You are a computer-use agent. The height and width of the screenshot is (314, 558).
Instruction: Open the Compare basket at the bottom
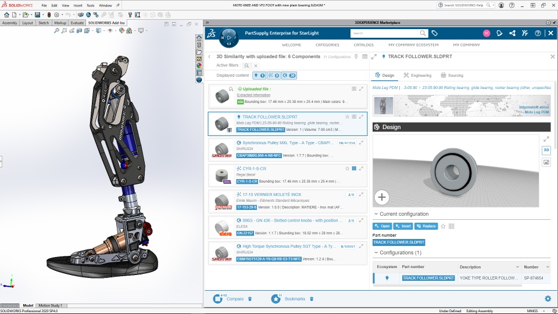pos(228,299)
